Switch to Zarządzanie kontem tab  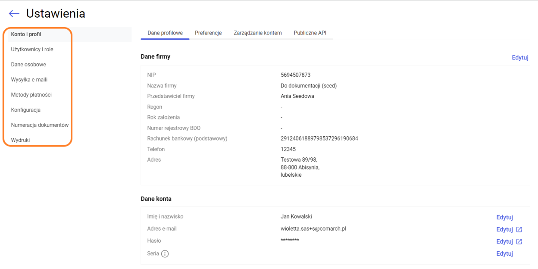point(257,33)
